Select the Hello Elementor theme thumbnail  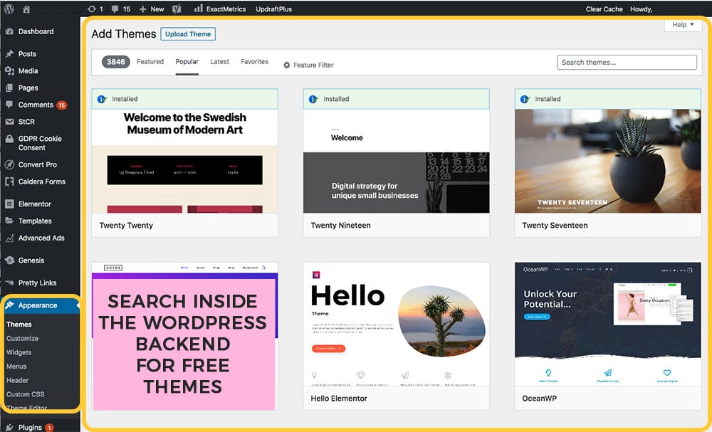click(x=397, y=324)
